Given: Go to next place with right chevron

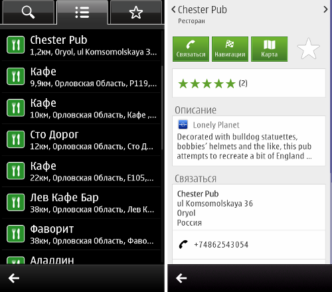Looking at the screenshot, I should click(x=325, y=9).
